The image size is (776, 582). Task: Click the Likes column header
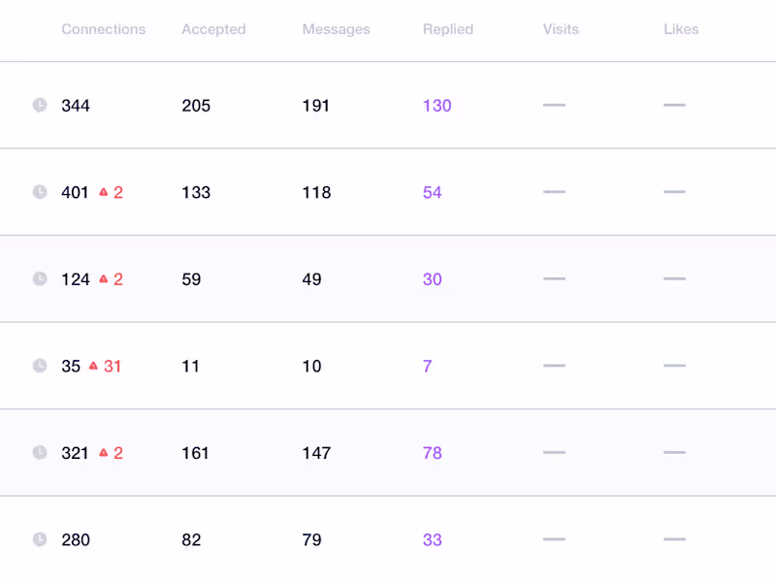point(681,29)
